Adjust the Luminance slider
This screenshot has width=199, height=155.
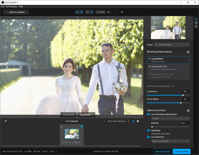coord(183,95)
